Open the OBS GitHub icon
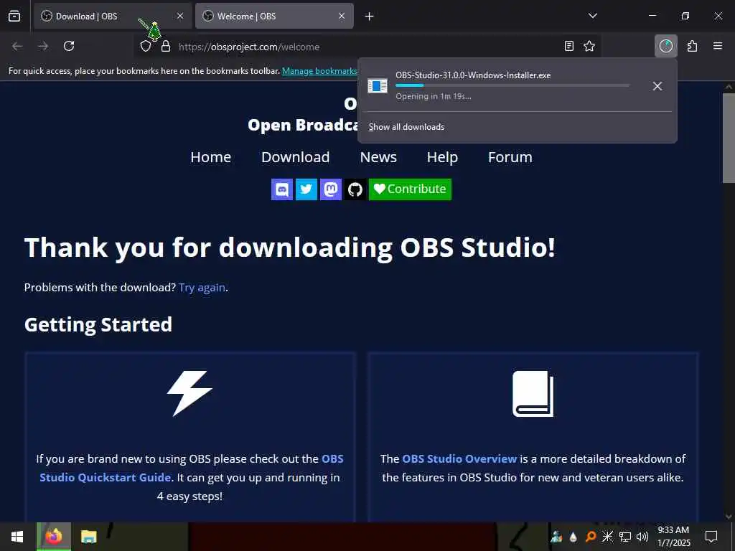The image size is (735, 551). (x=355, y=189)
